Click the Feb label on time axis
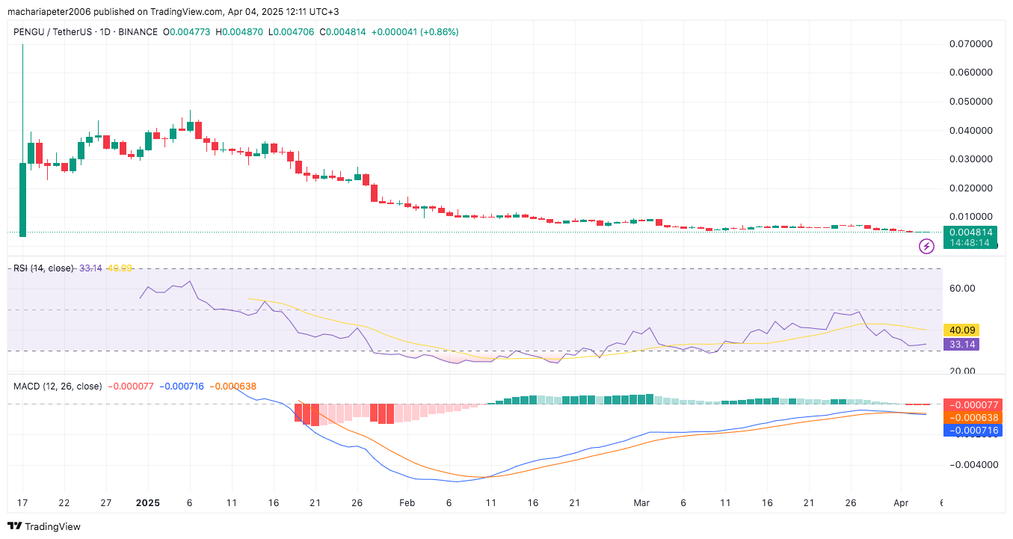1013x539 pixels. click(x=407, y=503)
